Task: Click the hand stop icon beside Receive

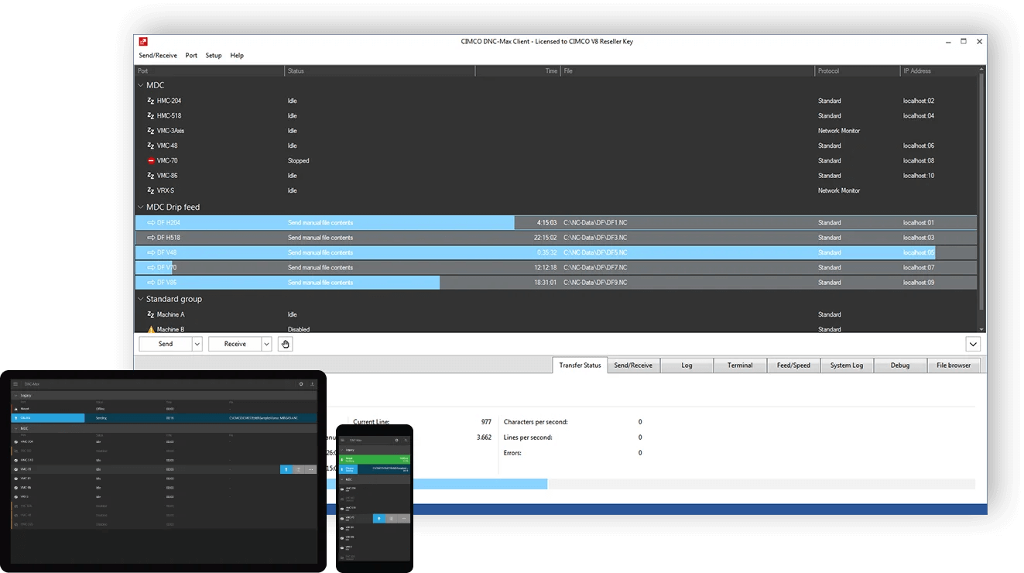Action: coord(285,344)
